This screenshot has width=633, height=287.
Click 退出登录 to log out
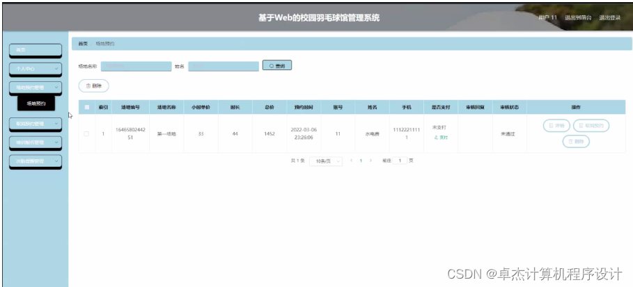609,18
